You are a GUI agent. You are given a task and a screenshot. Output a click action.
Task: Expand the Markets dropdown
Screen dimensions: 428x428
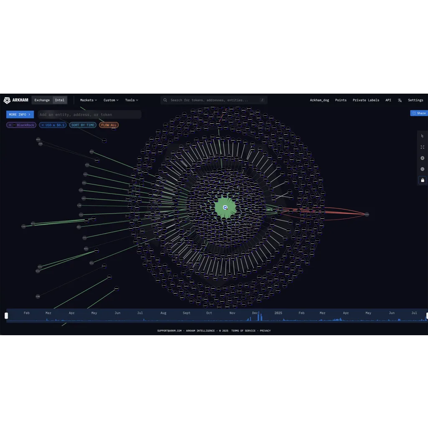tap(89, 100)
